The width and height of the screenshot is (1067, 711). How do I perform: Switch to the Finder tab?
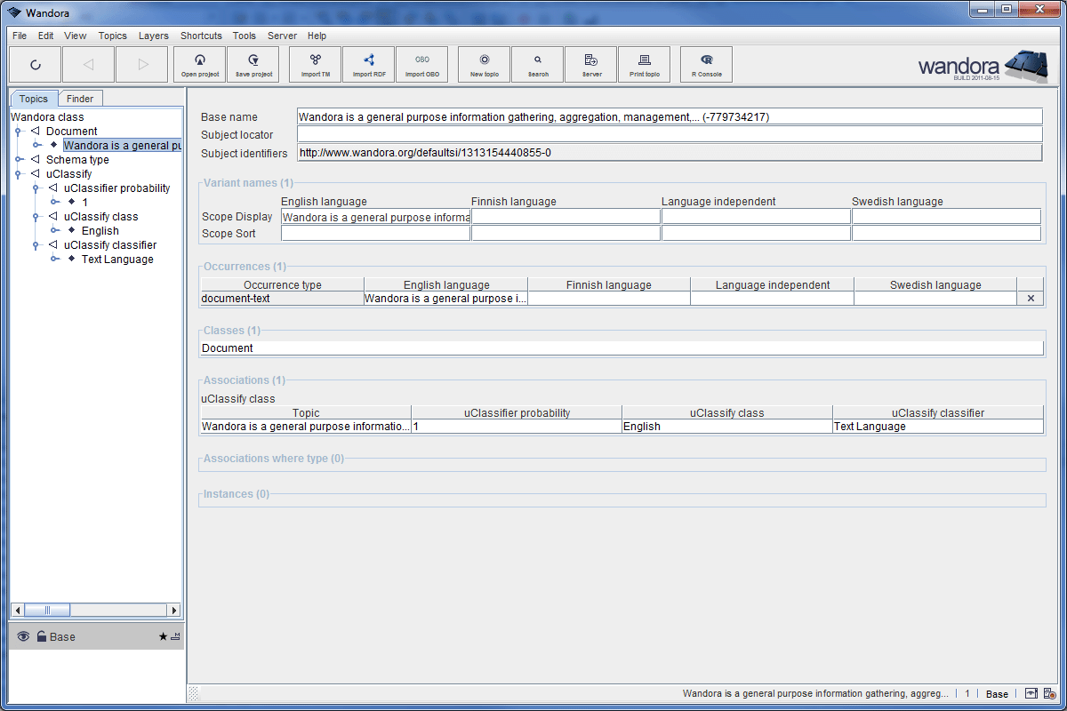pos(80,99)
